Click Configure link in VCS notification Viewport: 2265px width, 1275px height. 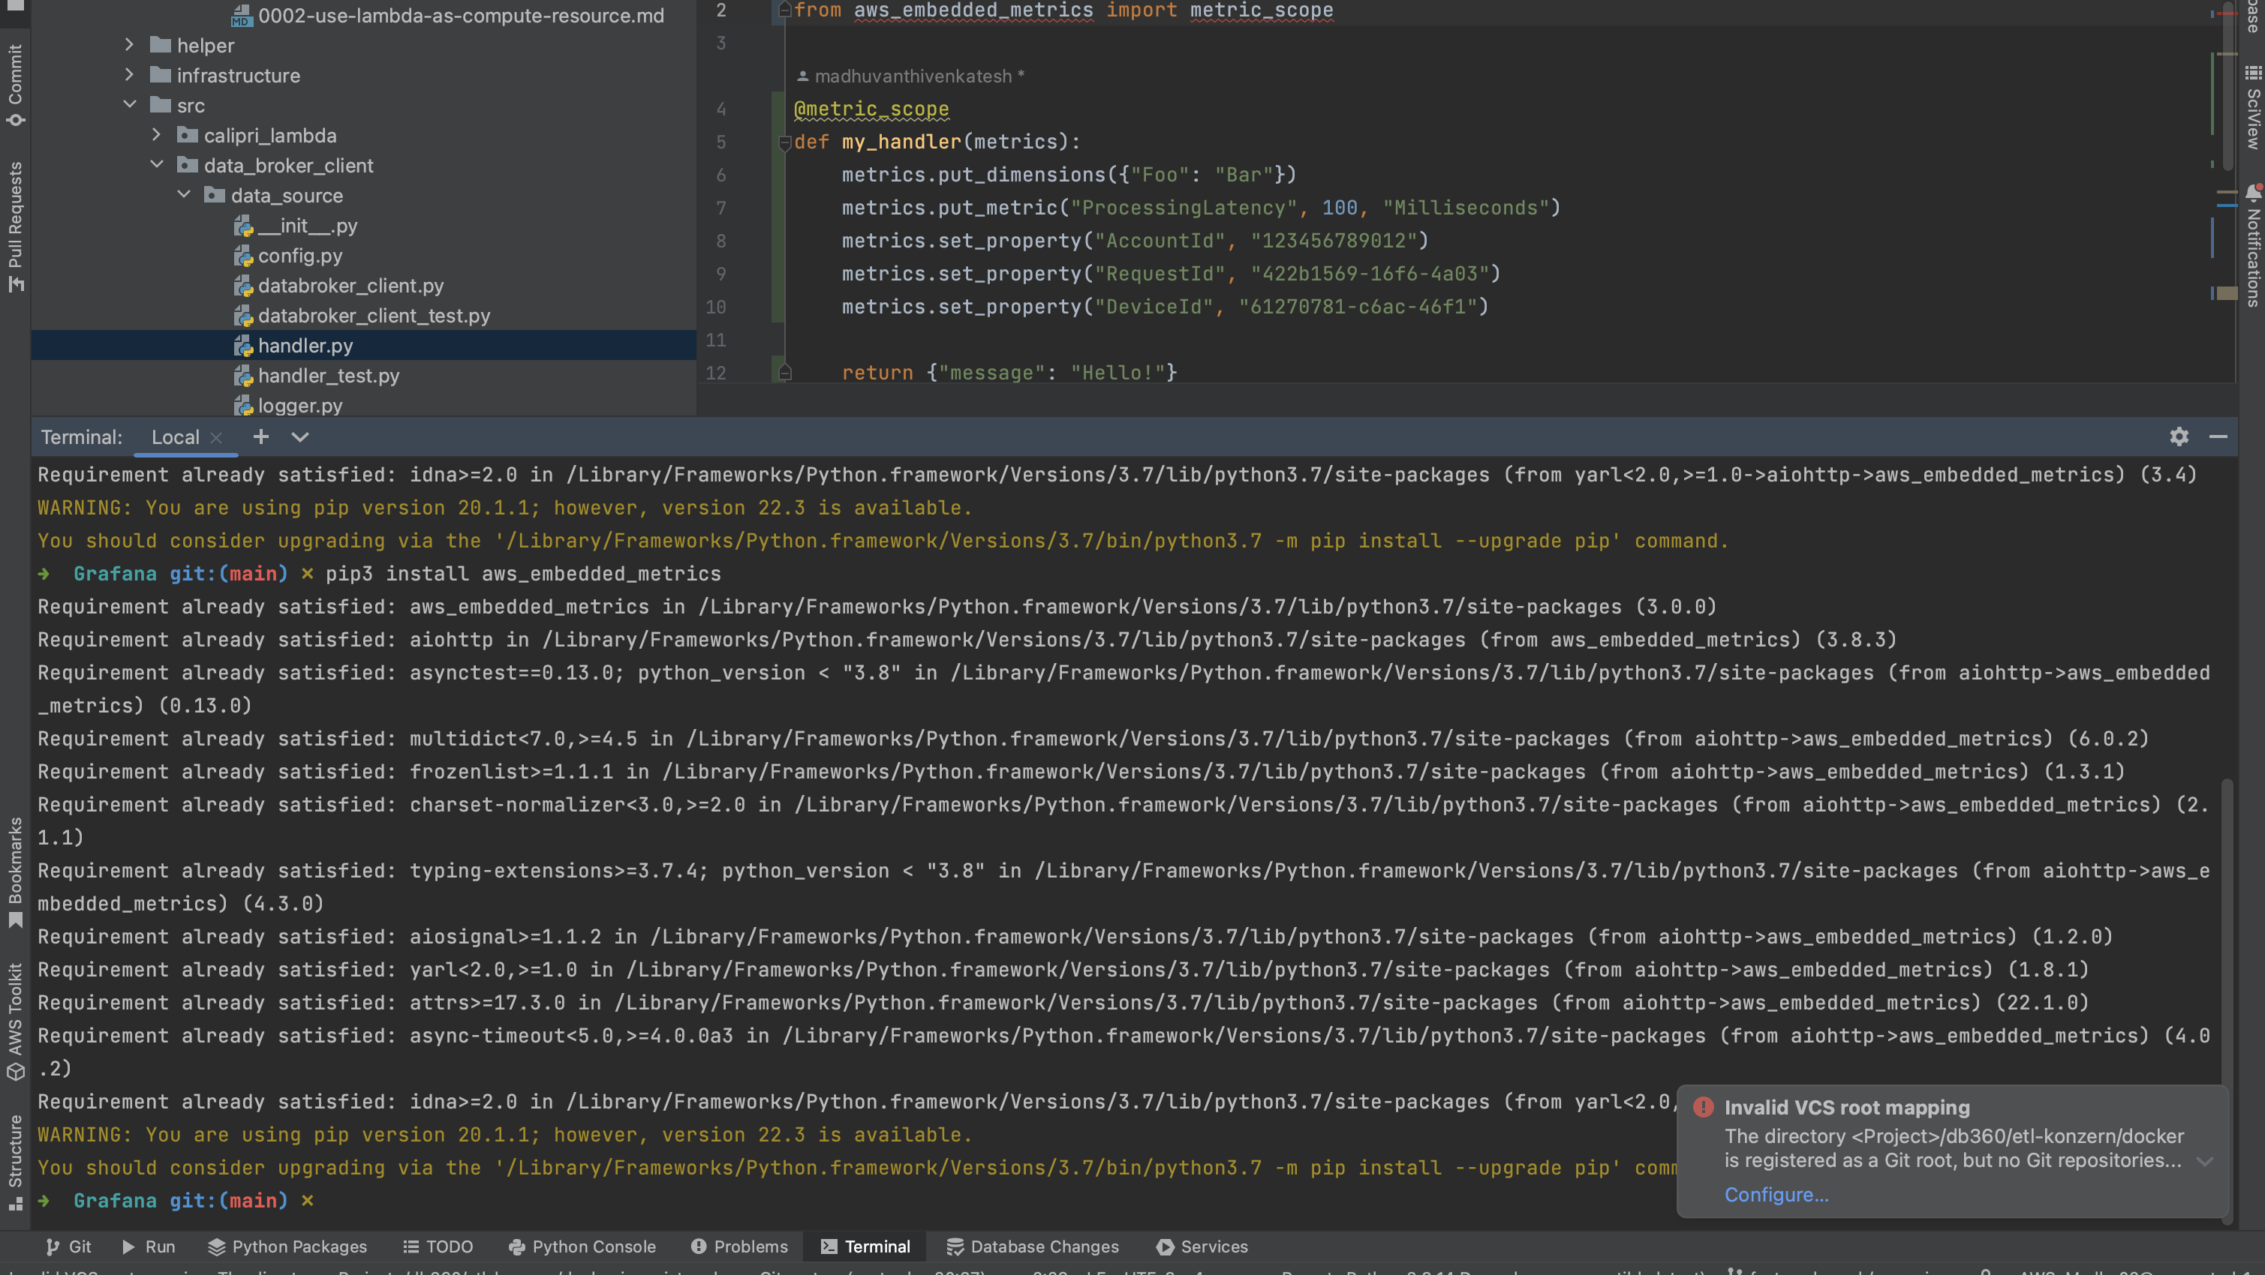click(x=1776, y=1194)
